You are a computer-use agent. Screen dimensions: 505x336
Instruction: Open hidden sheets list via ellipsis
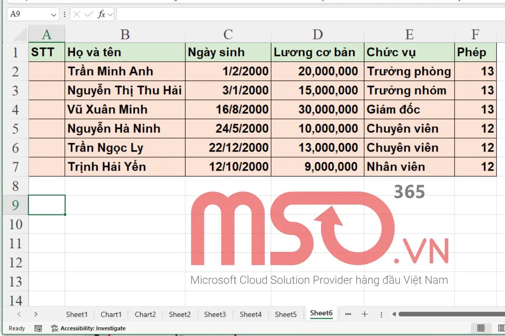point(348,314)
